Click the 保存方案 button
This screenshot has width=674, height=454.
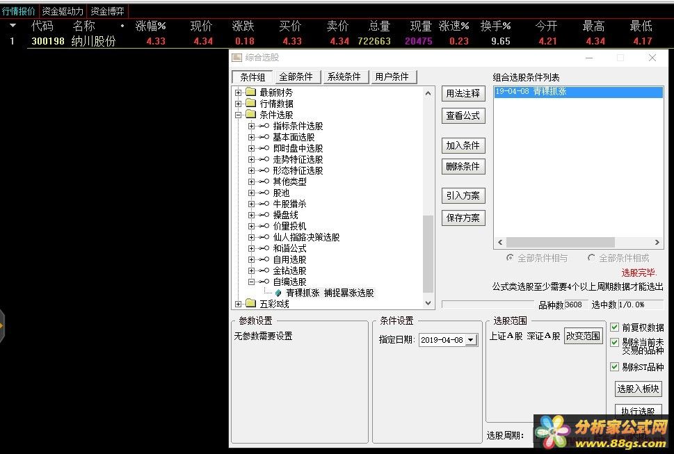coord(463,218)
